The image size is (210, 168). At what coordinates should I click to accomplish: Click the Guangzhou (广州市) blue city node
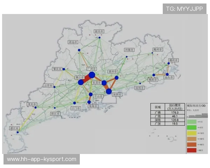pyautogui.click(x=92, y=75)
